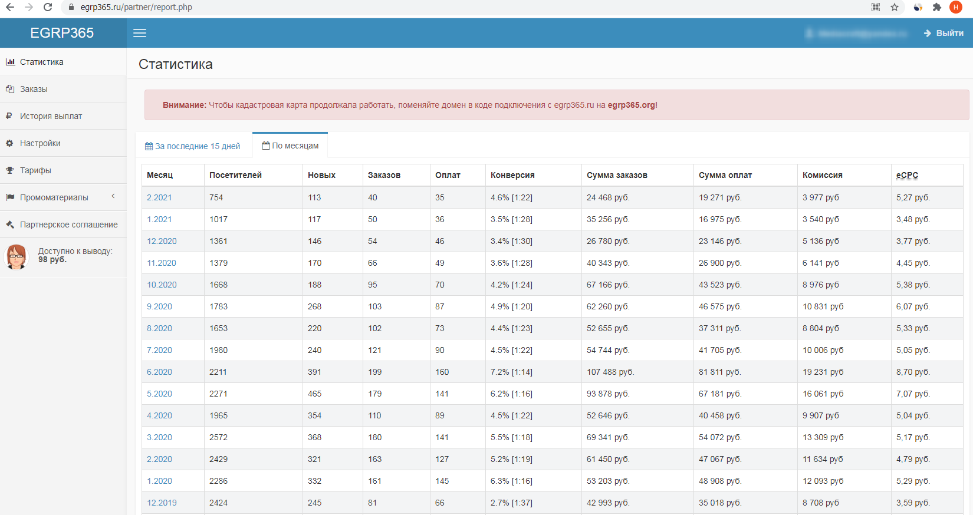Click the browser address bar URL
Screen dimensions: 973x515
point(136,7)
